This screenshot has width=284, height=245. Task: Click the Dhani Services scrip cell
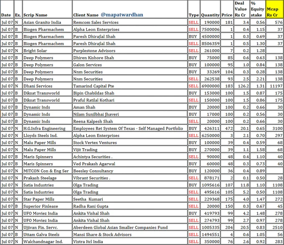(47, 86)
